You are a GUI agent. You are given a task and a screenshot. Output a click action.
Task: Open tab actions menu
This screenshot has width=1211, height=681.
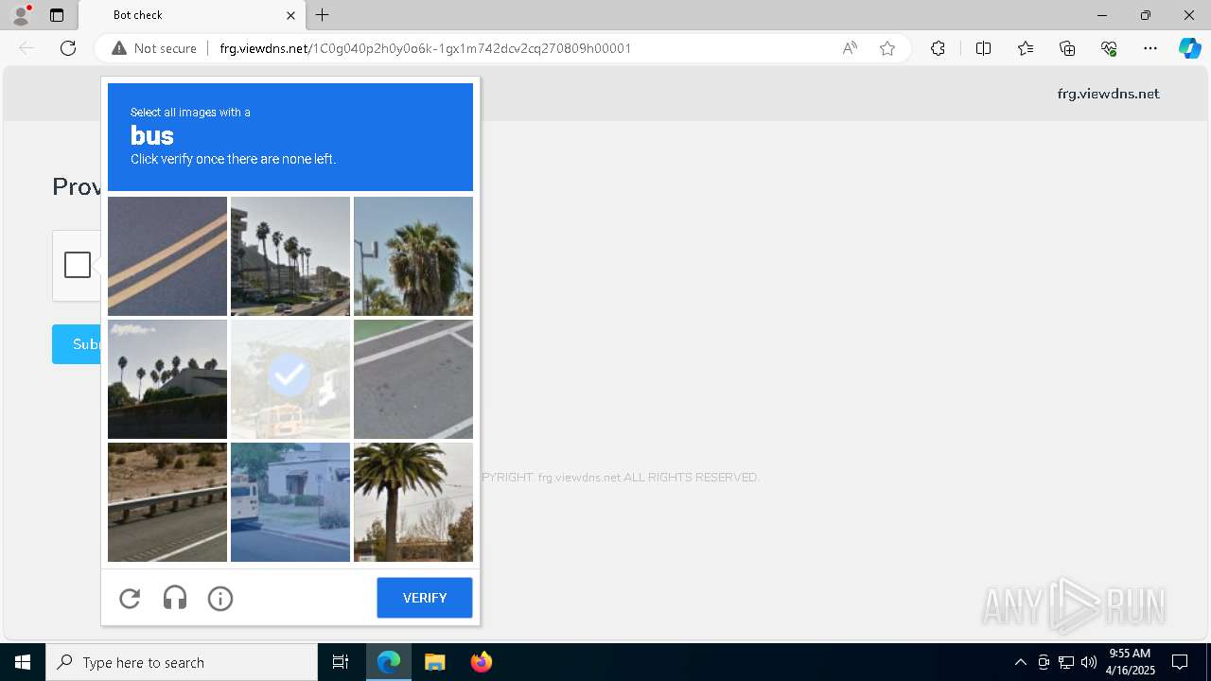(x=57, y=15)
